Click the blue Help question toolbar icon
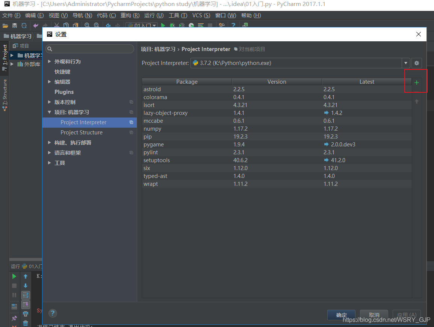This screenshot has width=434, height=327. click(x=233, y=26)
